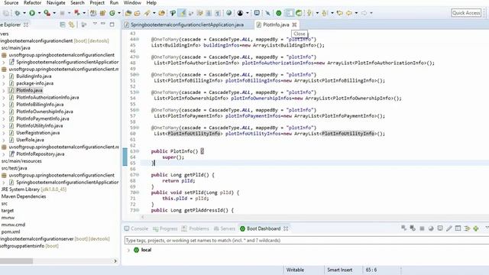Expand PlotInfoRepository.java tree node
The image size is (489, 275).
[4, 154]
